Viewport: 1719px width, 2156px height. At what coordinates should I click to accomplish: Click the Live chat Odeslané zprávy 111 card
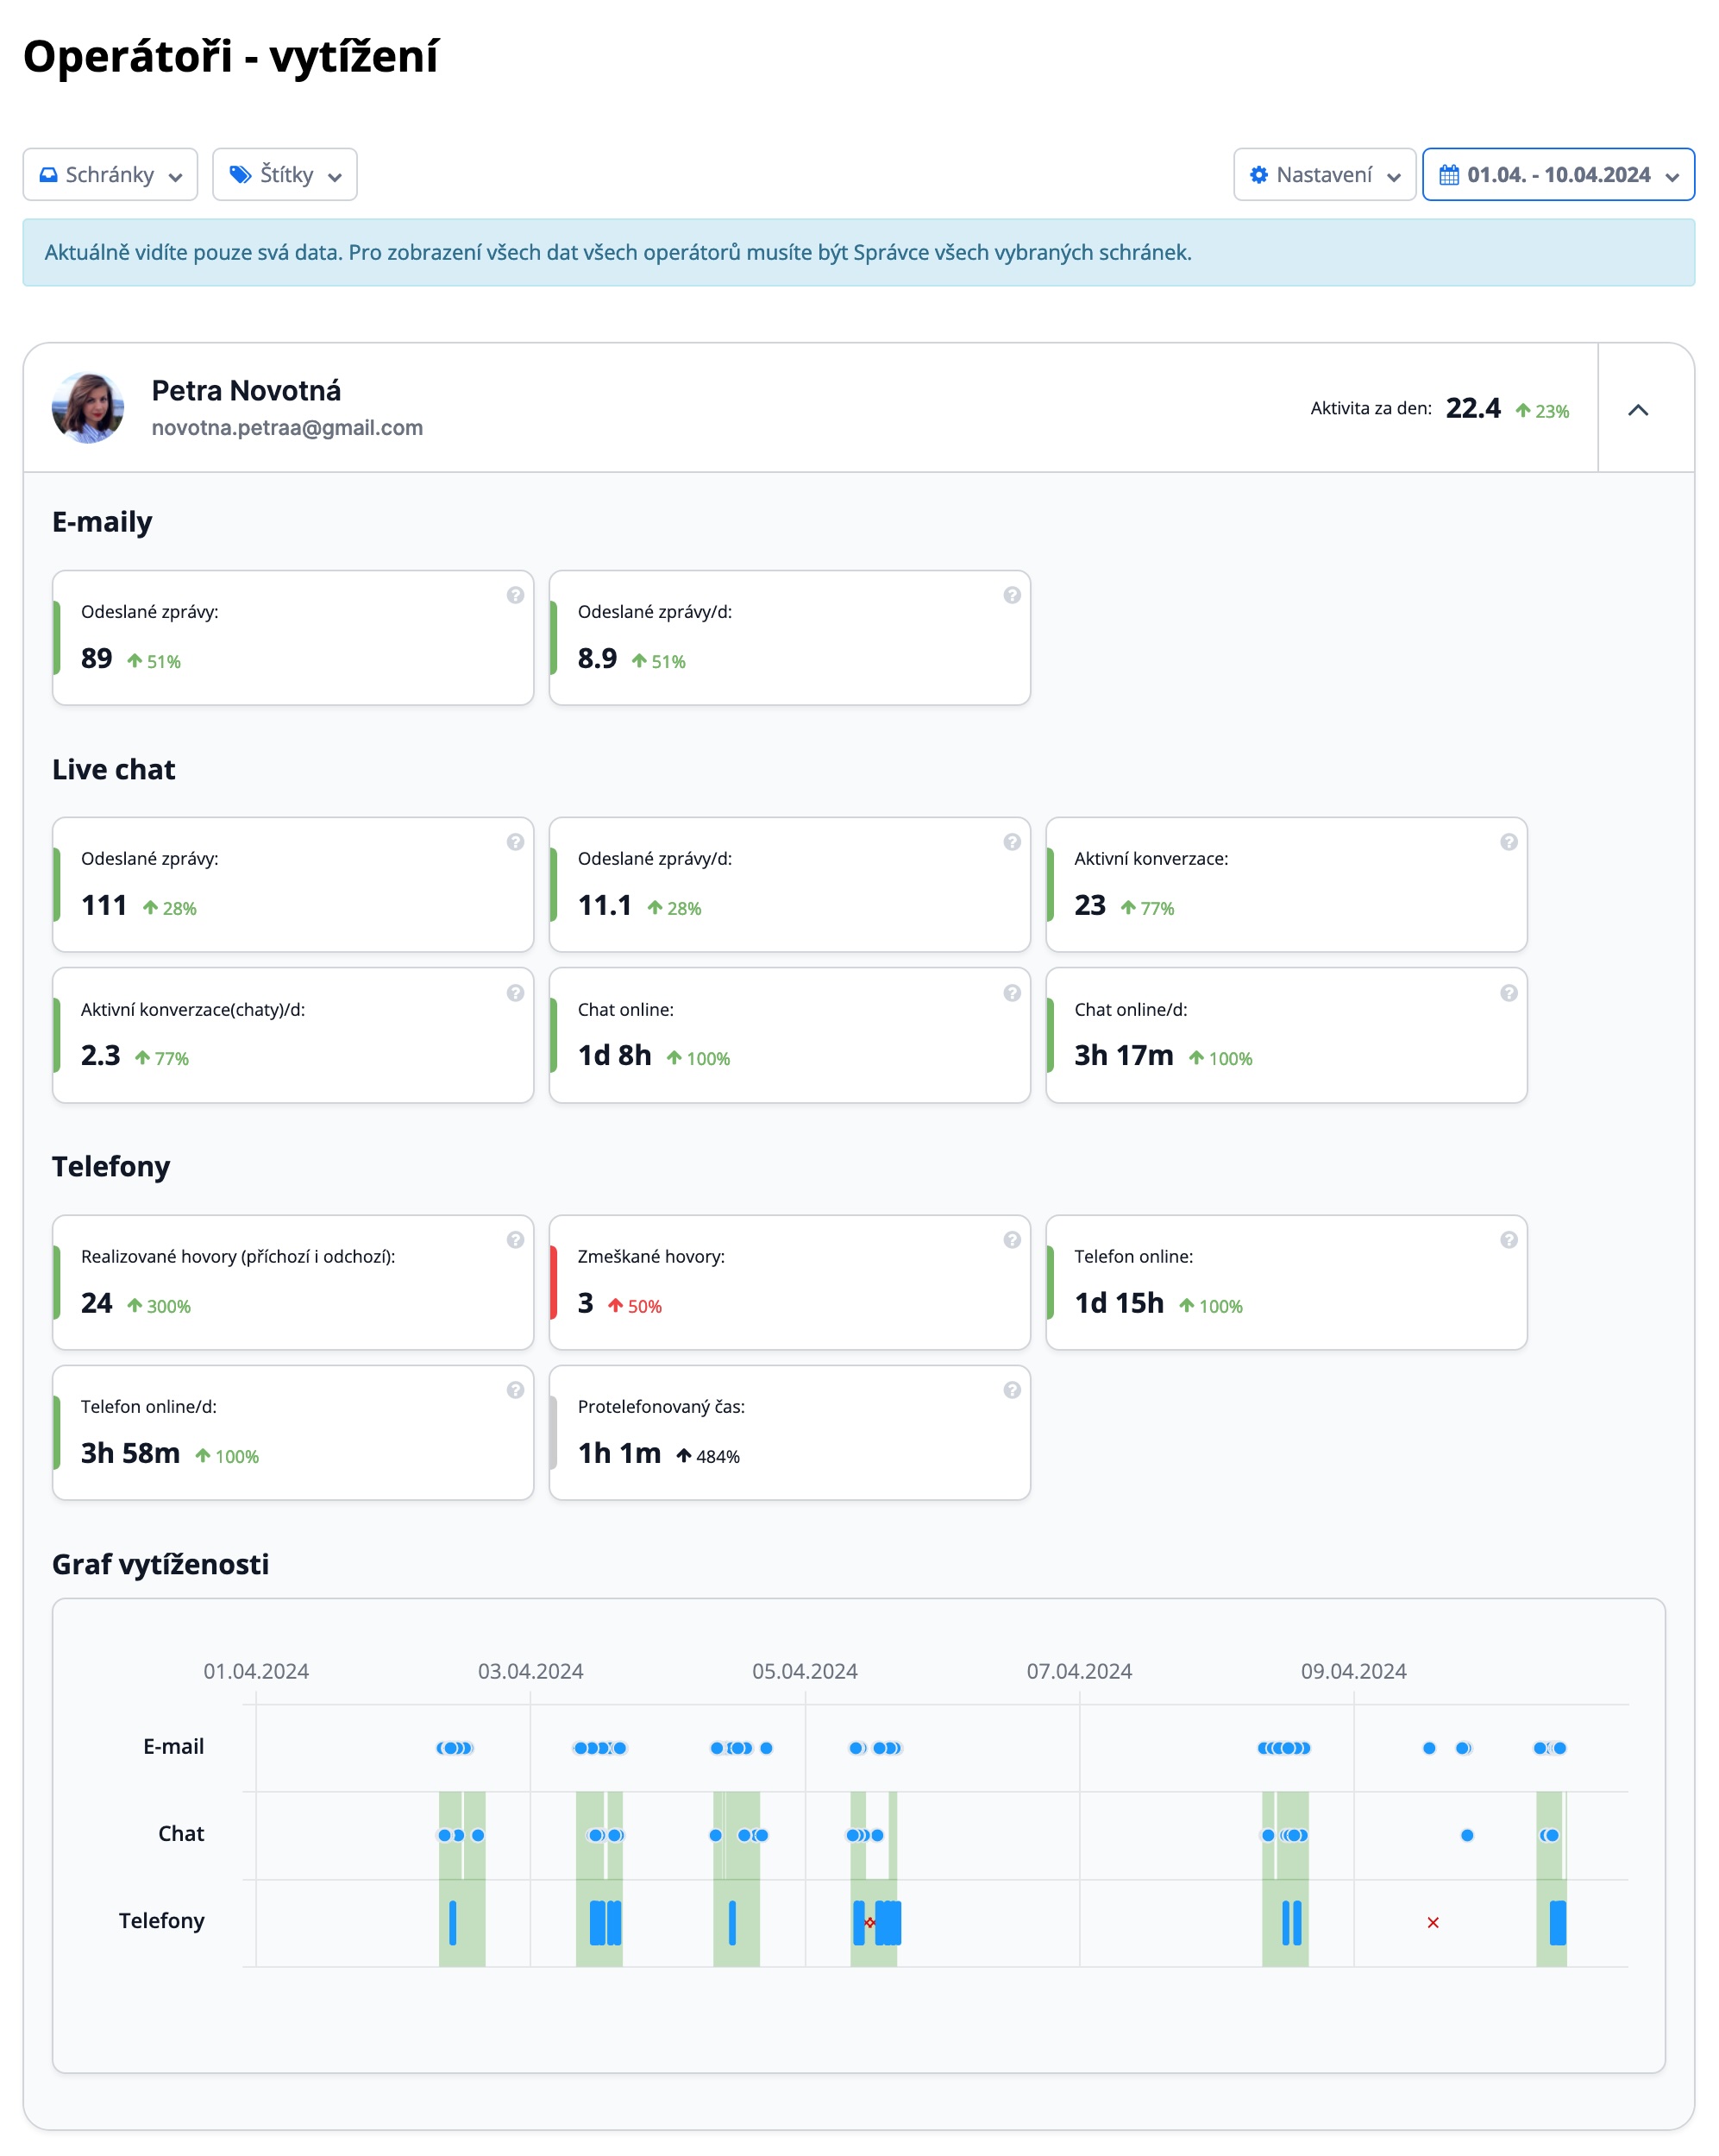(292, 885)
